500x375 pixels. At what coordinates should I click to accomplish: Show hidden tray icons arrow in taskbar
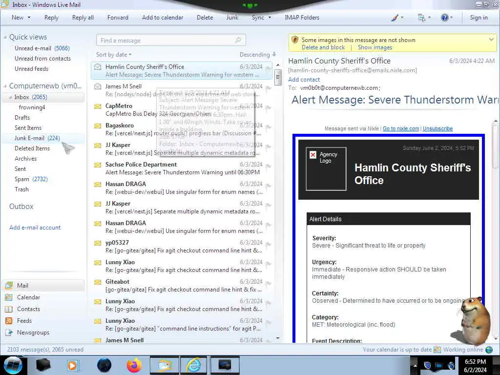(415, 365)
